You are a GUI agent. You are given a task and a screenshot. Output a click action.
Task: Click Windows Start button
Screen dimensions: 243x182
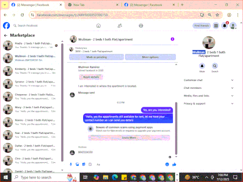tap(5, 177)
